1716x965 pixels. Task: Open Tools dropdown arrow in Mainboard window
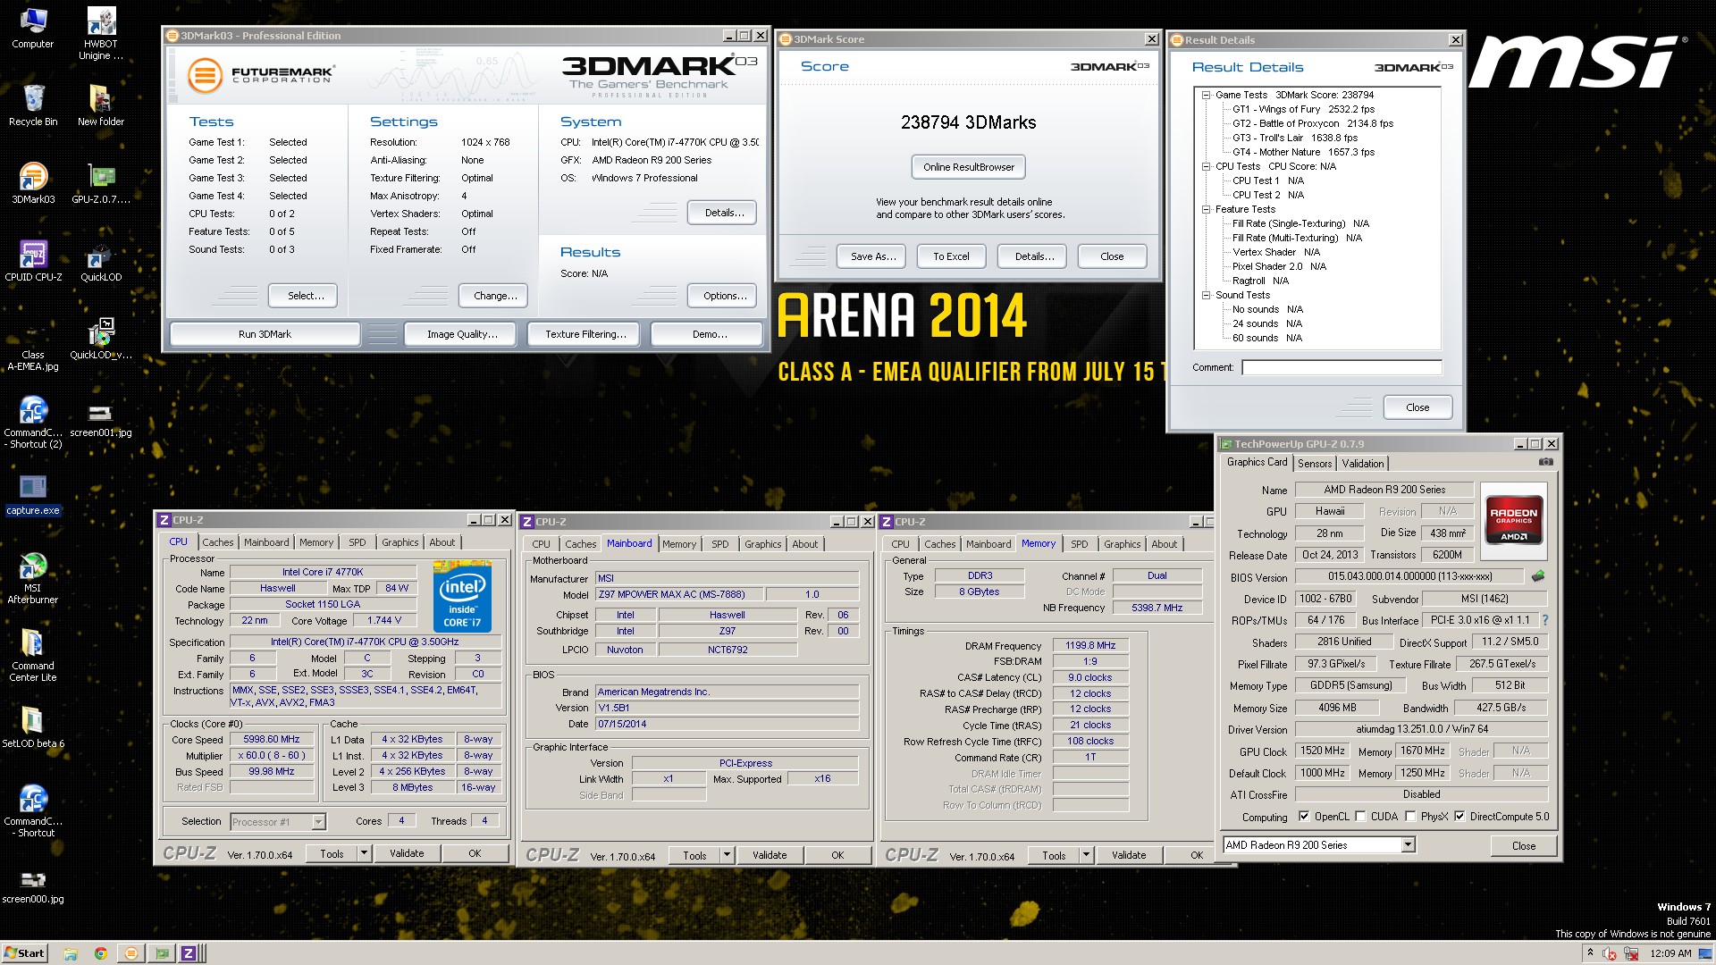coord(727,855)
